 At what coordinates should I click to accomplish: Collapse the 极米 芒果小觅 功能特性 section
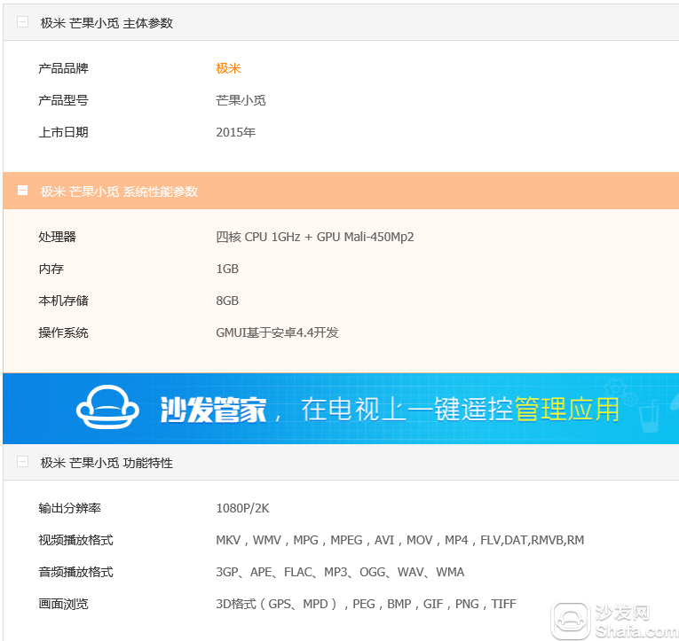(x=22, y=462)
